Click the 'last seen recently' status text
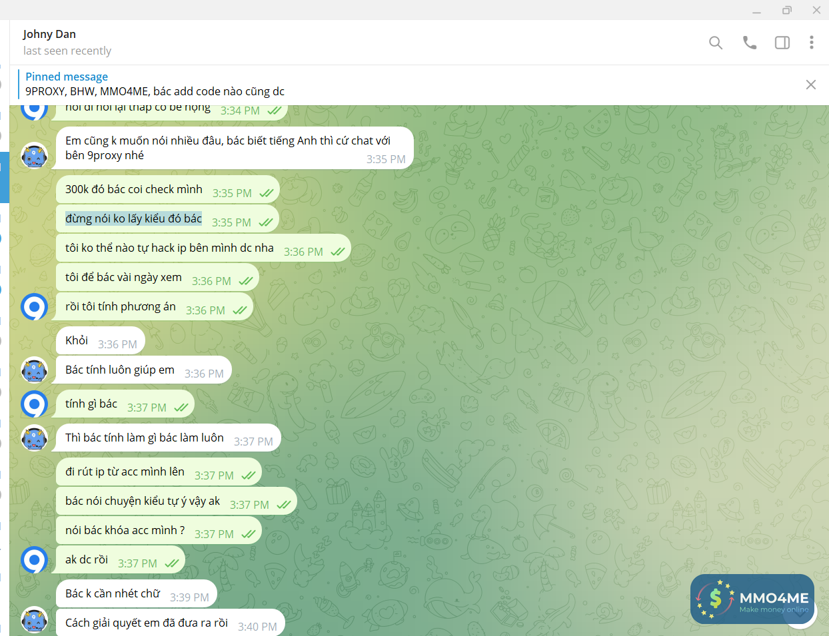This screenshot has height=636, width=829. click(67, 51)
